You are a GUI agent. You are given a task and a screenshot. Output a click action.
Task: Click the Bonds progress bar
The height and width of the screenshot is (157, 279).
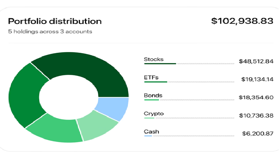tap(189, 100)
